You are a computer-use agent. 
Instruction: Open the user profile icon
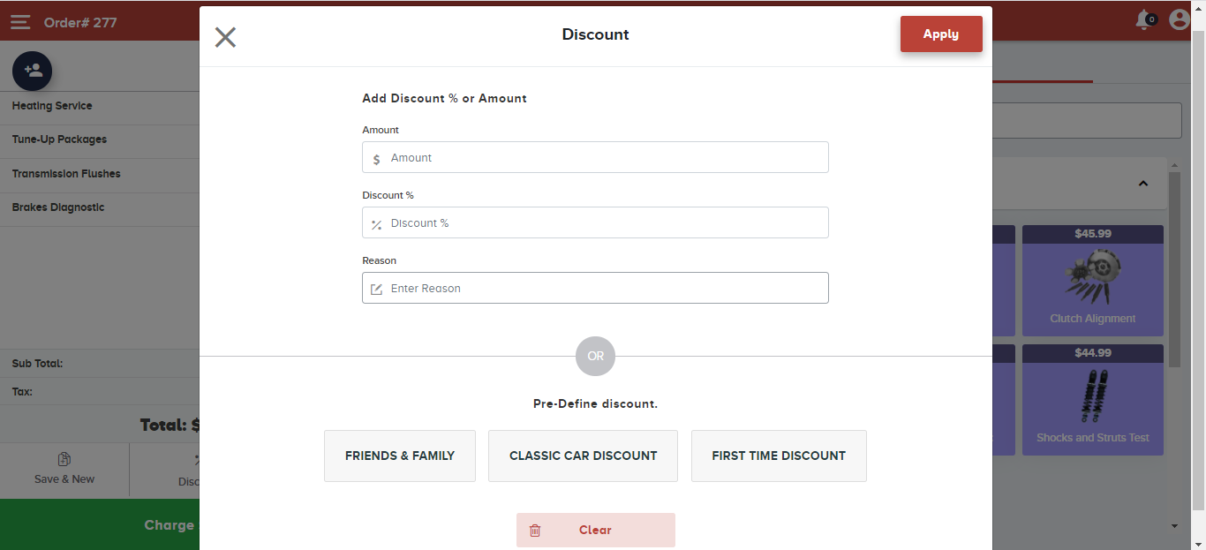1180,19
